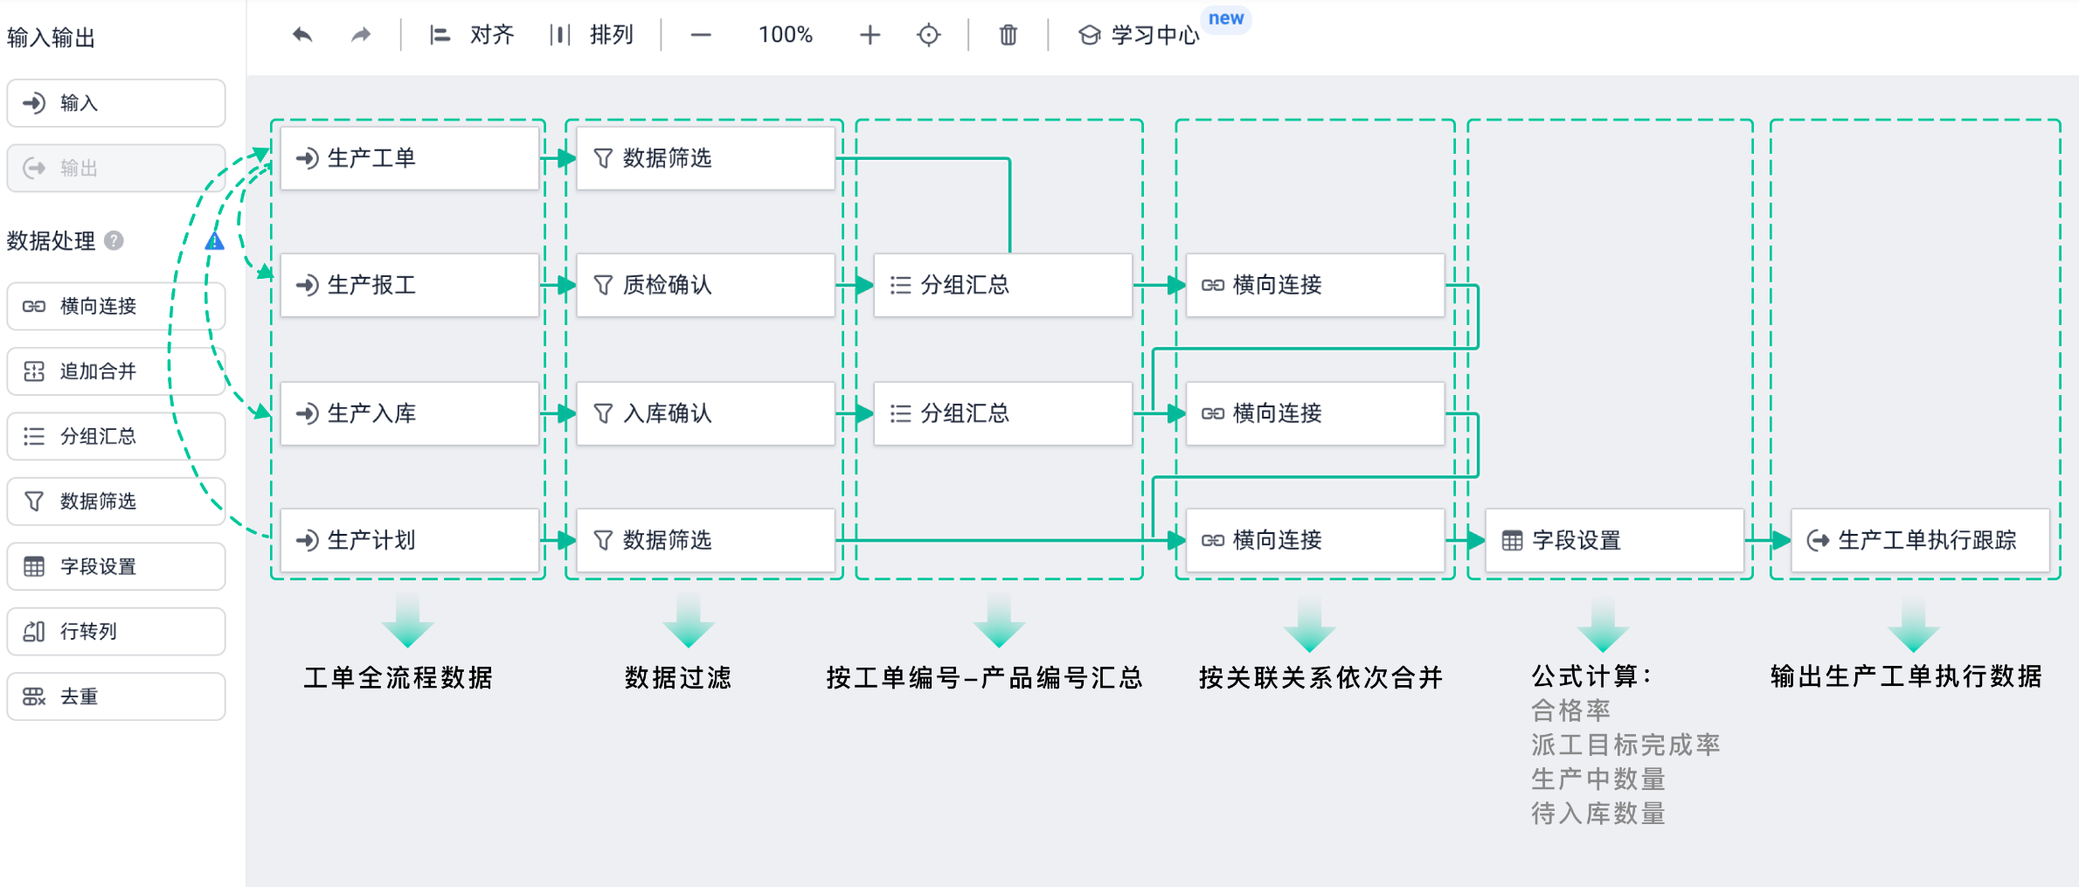Click the 数据过滤 caption

click(678, 677)
